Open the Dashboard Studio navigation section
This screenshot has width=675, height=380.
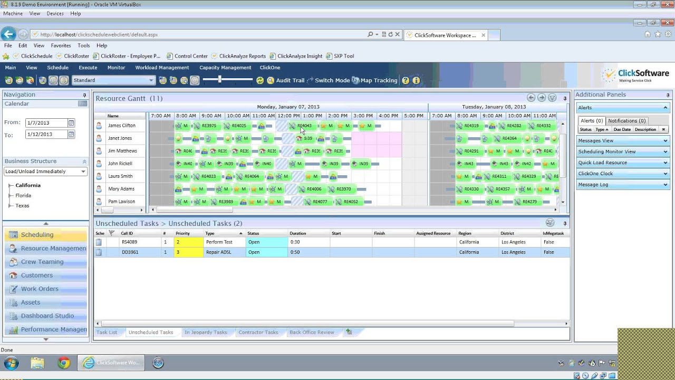45,316
